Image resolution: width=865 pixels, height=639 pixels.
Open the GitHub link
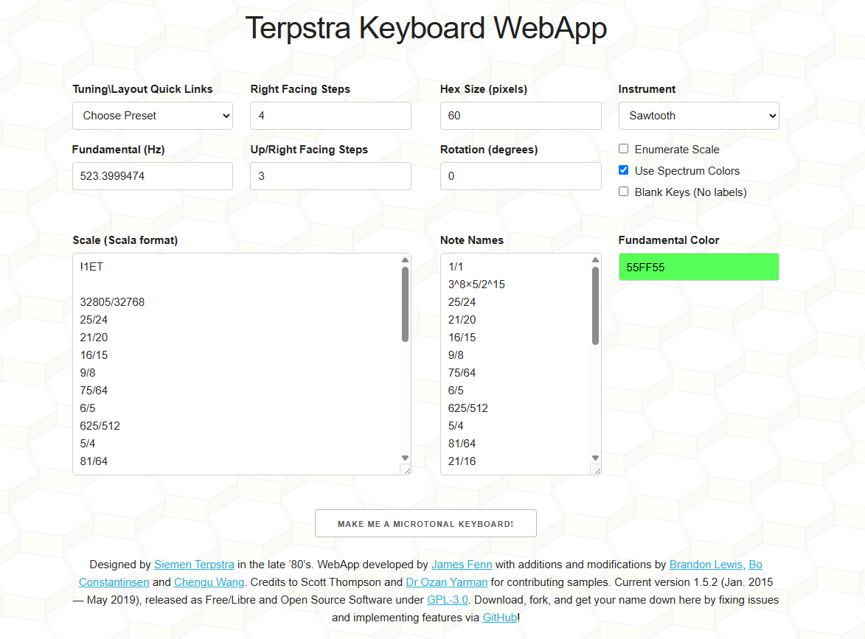[x=500, y=618]
